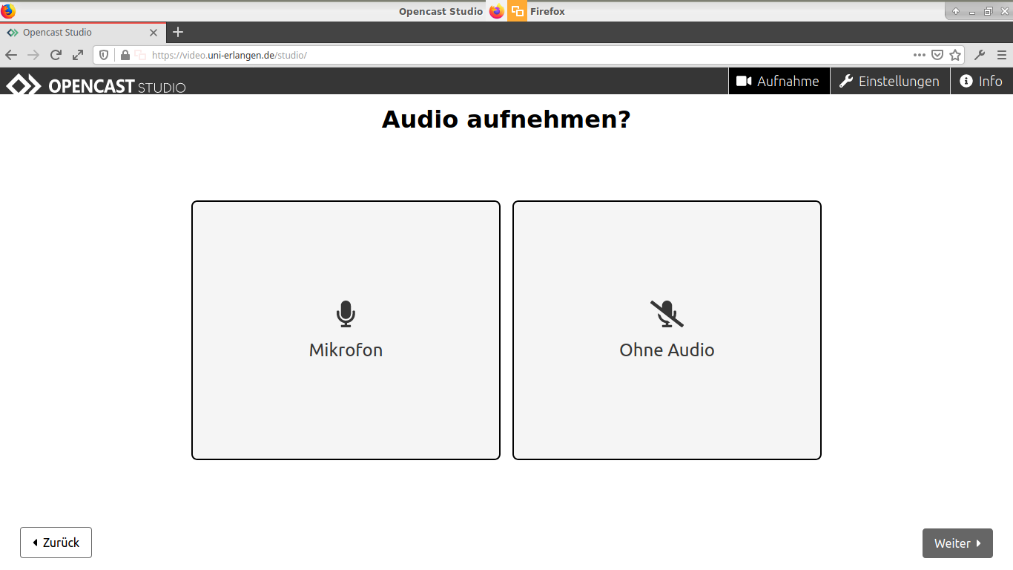Open a new browser tab
This screenshot has width=1013, height=570.
tap(178, 33)
